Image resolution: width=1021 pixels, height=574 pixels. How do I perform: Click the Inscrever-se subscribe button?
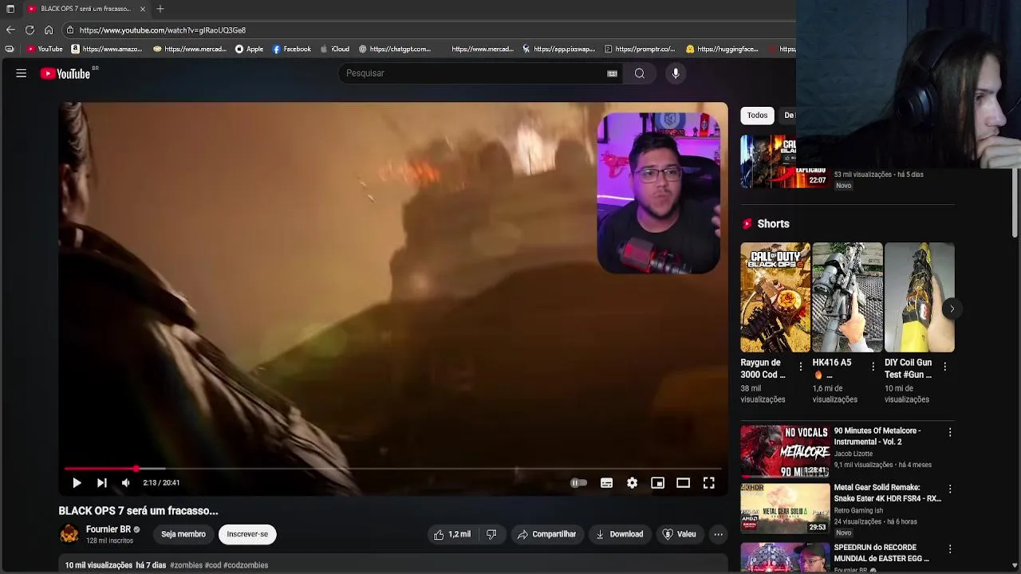247,534
